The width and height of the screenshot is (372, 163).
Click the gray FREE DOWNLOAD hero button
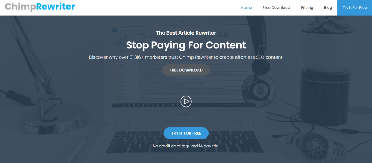coord(186,70)
